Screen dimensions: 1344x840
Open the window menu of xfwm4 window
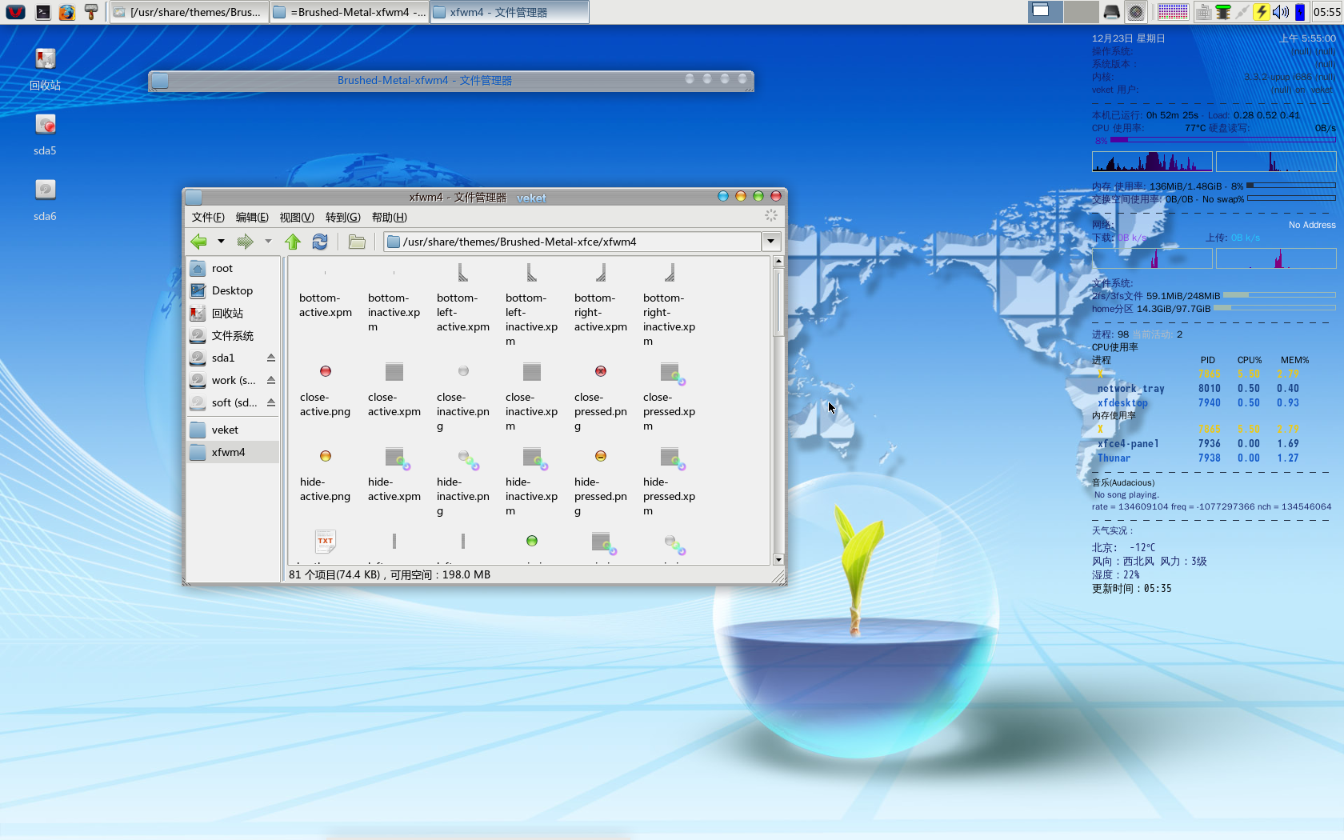pyautogui.click(x=194, y=197)
